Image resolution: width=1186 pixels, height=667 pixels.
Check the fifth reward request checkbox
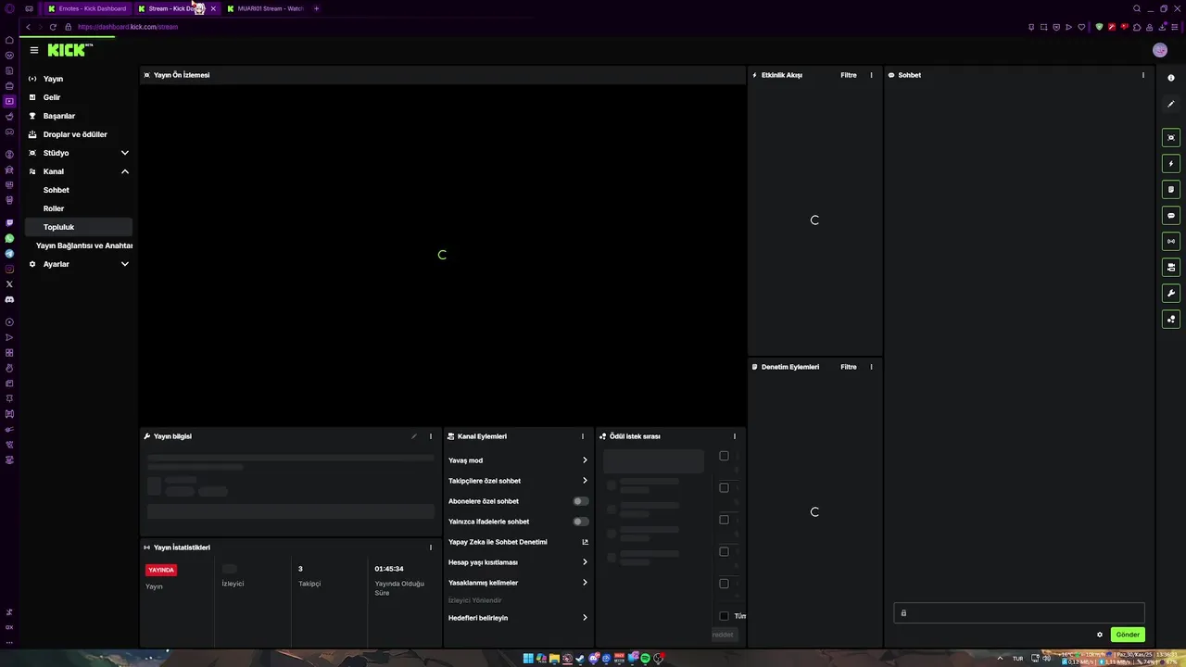pos(724,584)
